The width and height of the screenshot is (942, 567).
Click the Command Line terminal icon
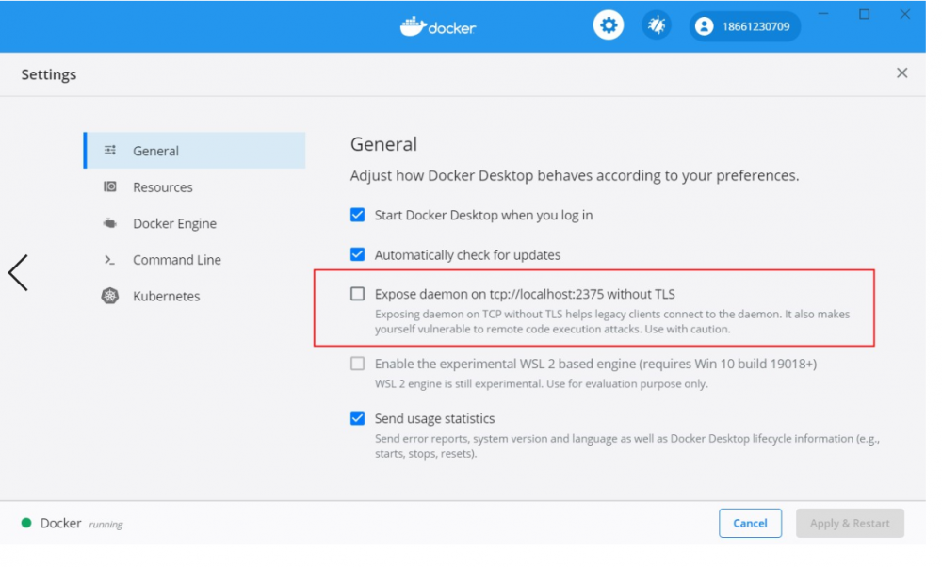tap(110, 259)
